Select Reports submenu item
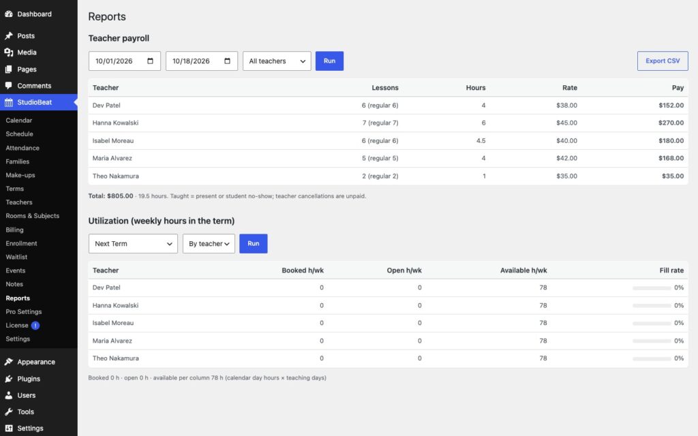This screenshot has height=436, width=698. pyautogui.click(x=18, y=298)
